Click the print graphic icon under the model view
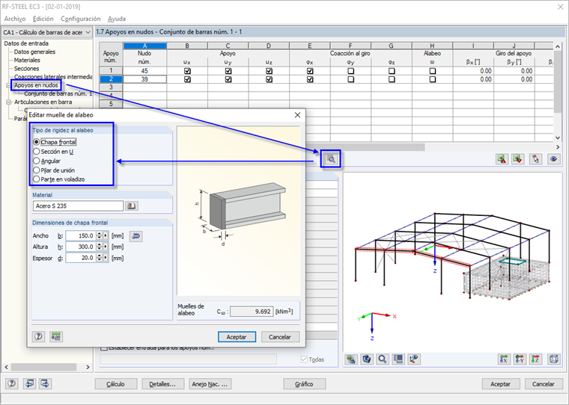This screenshot has height=405, width=569. [351, 359]
